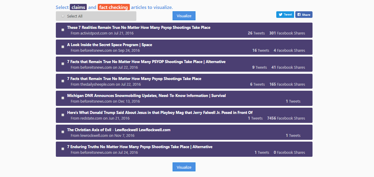Click the orange 'fact checking' label
Viewport: 374px width, 177px height.
coord(113,7)
